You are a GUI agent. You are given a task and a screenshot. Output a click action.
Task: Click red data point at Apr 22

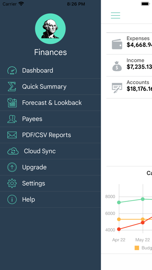point(119,229)
